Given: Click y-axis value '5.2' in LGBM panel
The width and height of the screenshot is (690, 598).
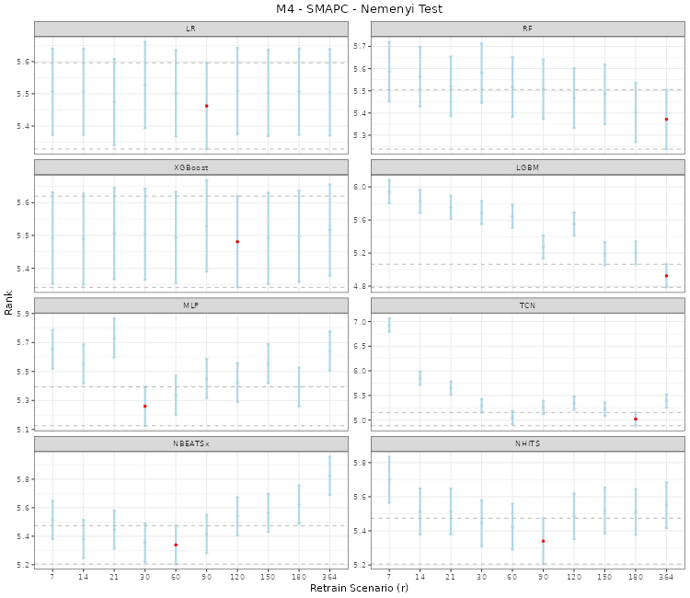Looking at the screenshot, I should pyautogui.click(x=360, y=253).
